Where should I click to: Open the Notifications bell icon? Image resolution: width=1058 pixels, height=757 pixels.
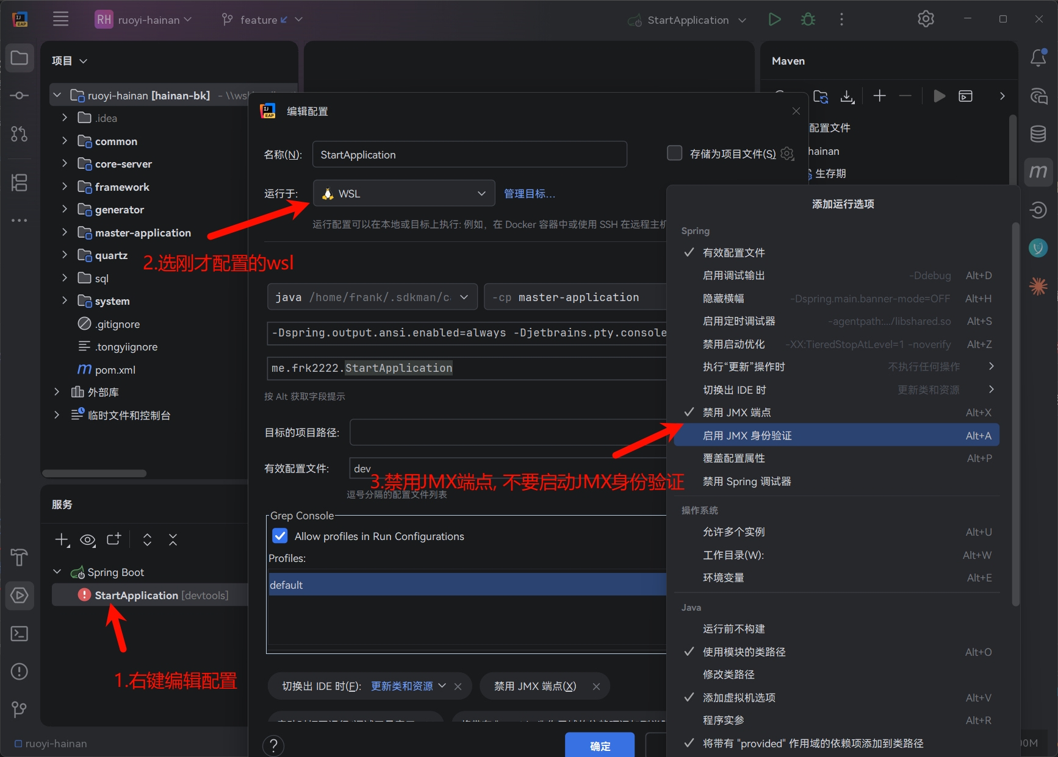[x=1038, y=58]
